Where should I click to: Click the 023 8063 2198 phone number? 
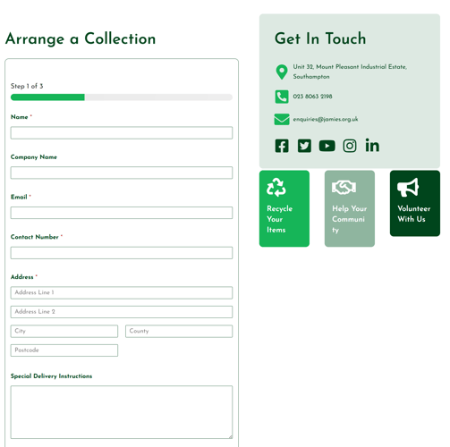coord(312,97)
